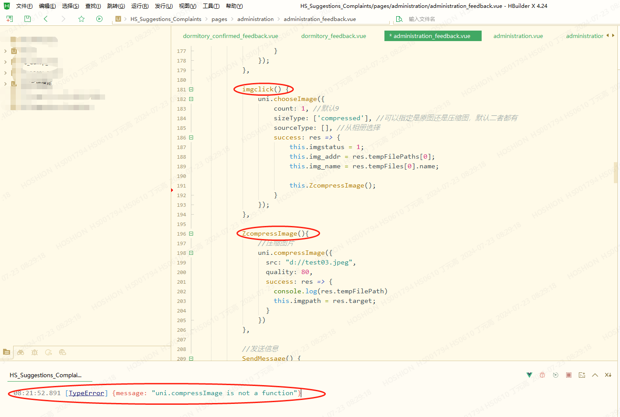Image resolution: width=620 pixels, height=417 pixels.
Task: Click SendMessage() on line 209
Action: [x=268, y=358]
